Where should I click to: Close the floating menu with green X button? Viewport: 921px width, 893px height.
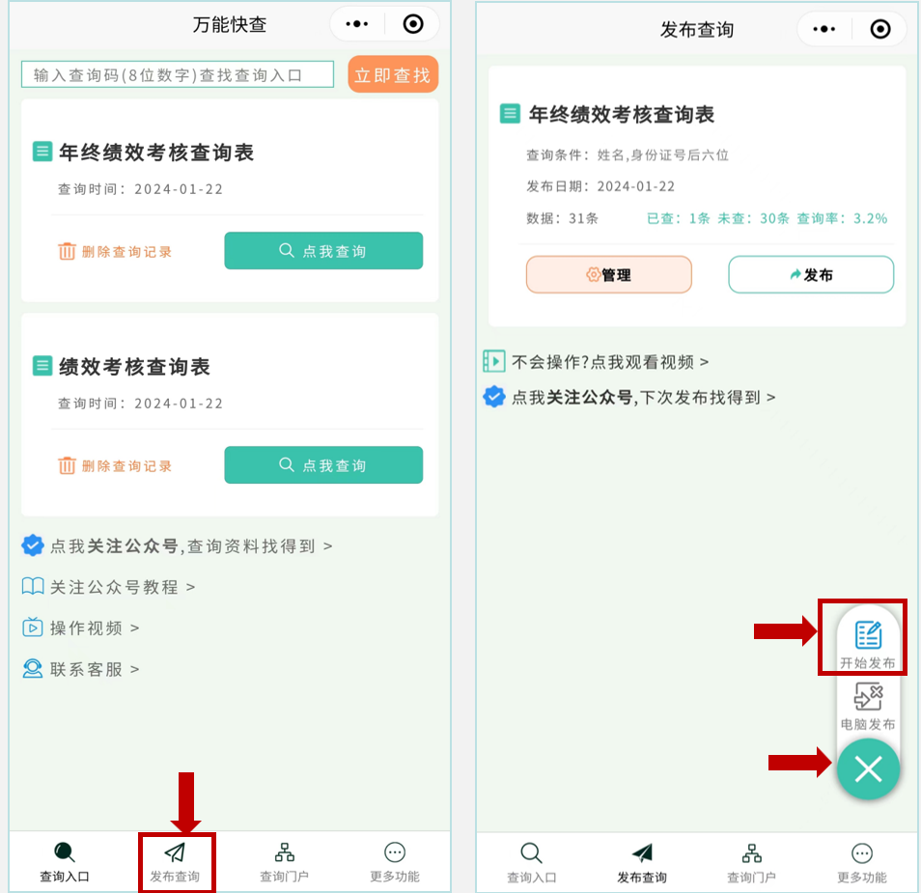click(868, 769)
